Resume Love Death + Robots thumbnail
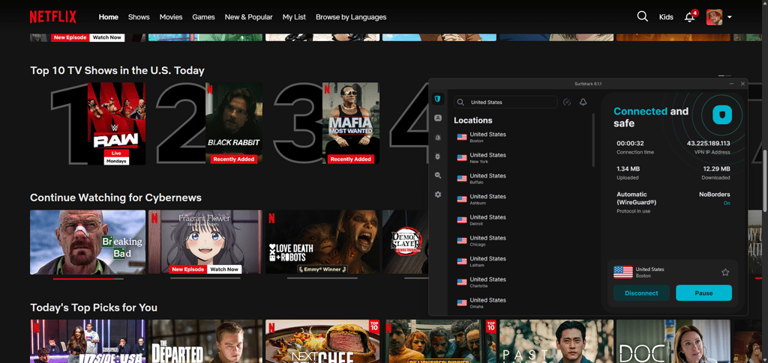Screen dimensions: 768x363 322,242
